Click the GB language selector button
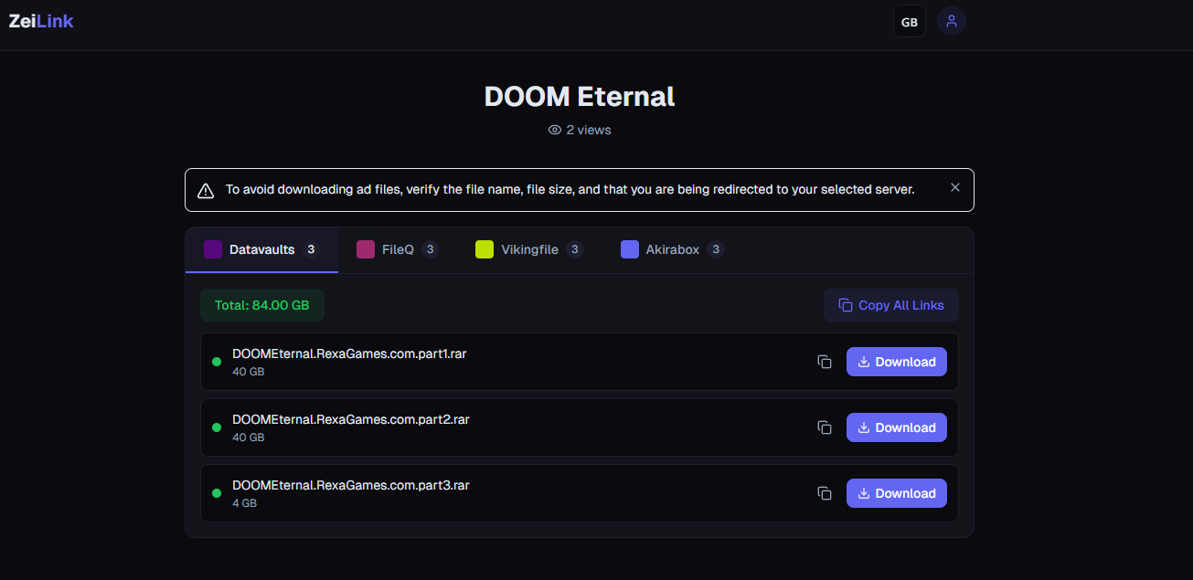 click(910, 22)
